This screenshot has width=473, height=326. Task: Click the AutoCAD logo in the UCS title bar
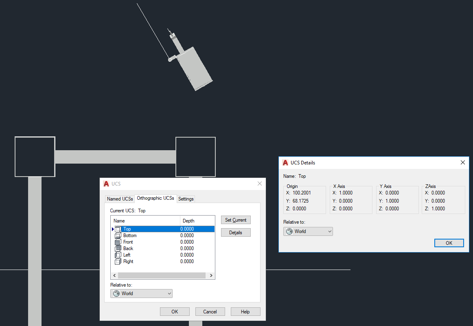click(x=106, y=184)
